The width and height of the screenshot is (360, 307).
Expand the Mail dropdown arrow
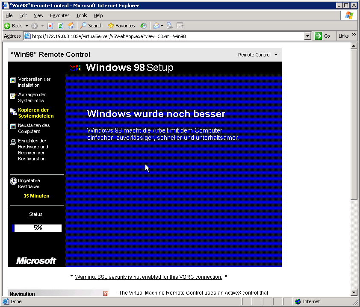tap(162, 26)
